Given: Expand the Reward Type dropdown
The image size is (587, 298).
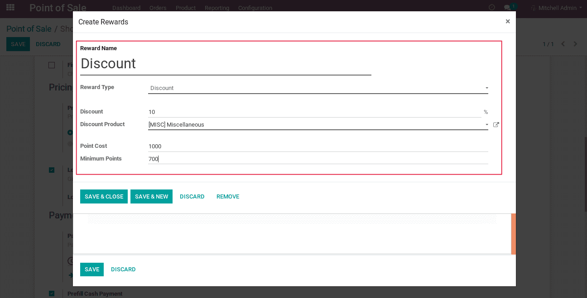Looking at the screenshot, I should [318, 88].
